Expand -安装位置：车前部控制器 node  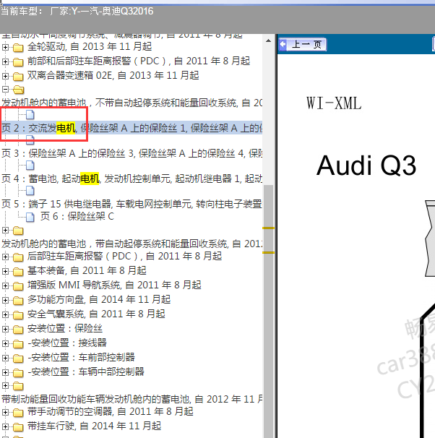(x=5, y=358)
